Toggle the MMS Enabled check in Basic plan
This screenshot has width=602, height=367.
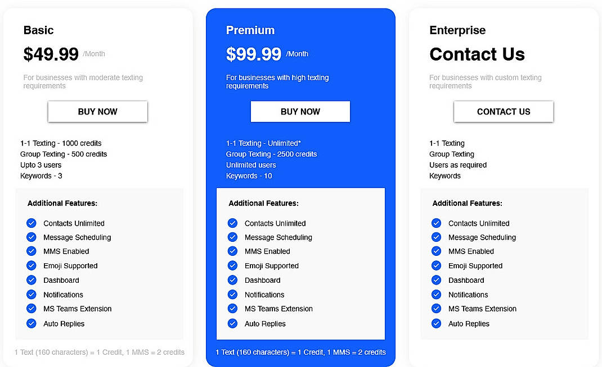[x=32, y=251]
